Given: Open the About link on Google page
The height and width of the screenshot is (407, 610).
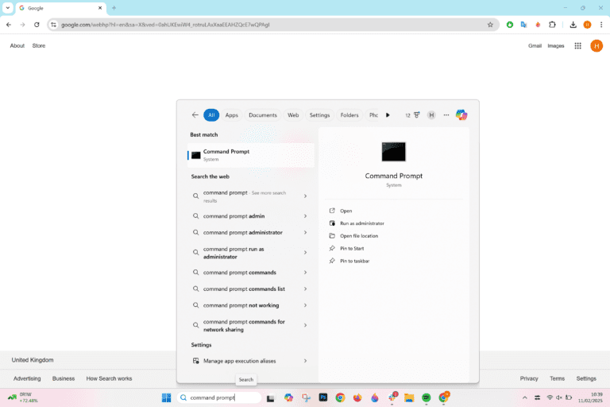Looking at the screenshot, I should [x=17, y=45].
